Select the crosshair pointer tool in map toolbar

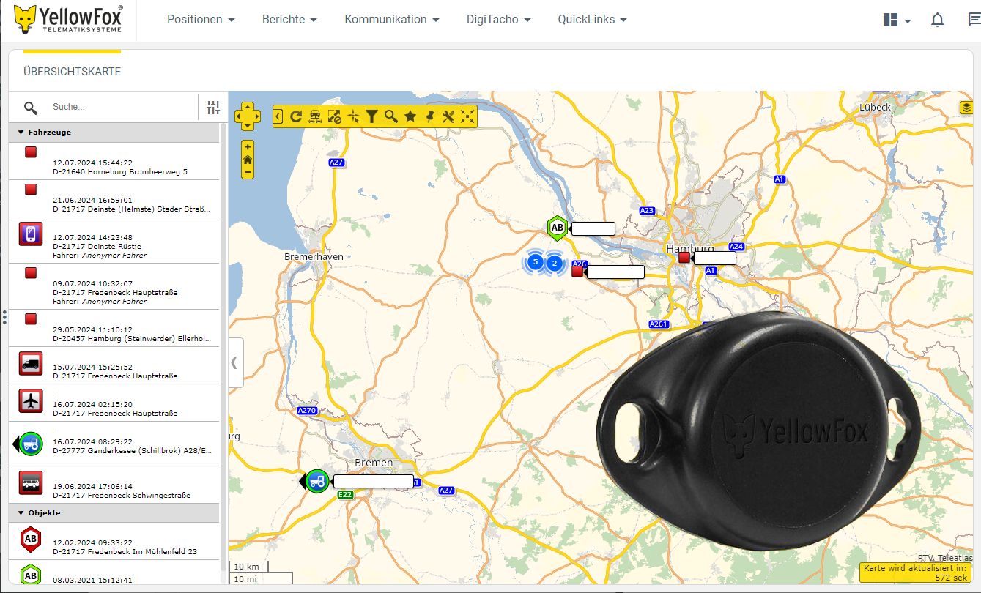(x=353, y=116)
